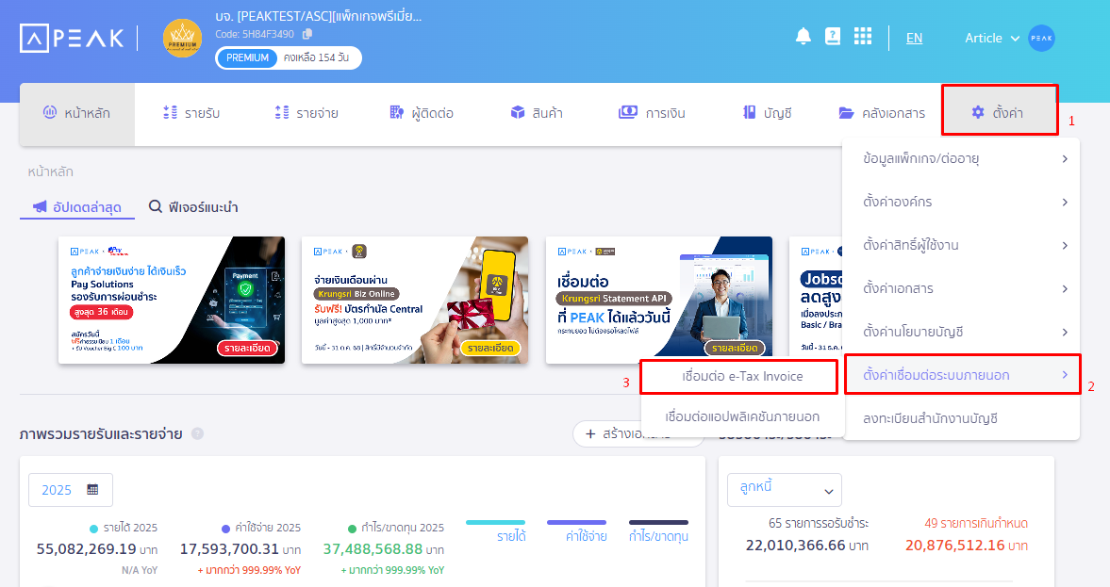Click the PEAK user avatar circle

point(1041,38)
